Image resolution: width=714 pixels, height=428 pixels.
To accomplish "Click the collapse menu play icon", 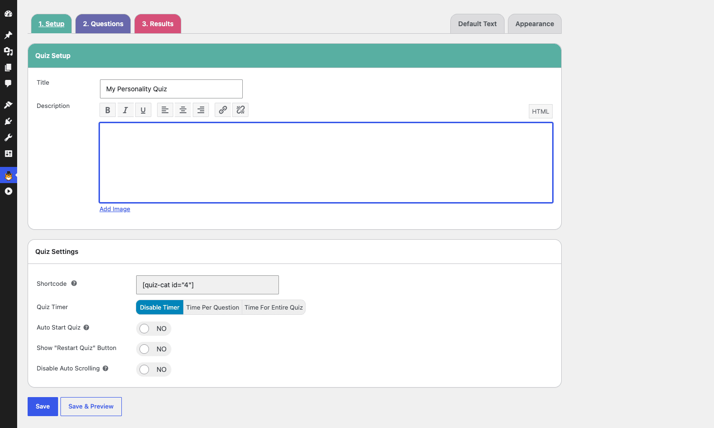I will pyautogui.click(x=8, y=191).
